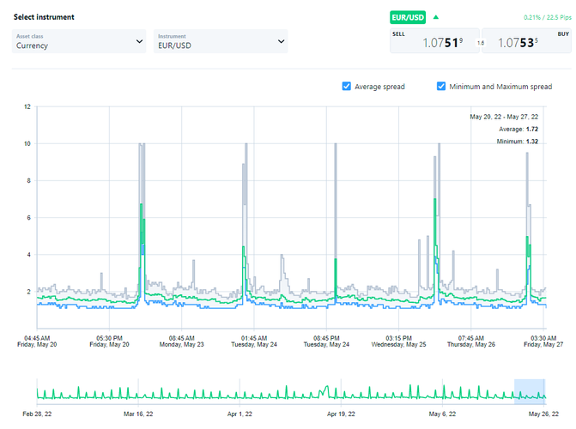Screen dimensions: 576x429
Task: Toggle the Average spread checkbox
Action: point(347,87)
